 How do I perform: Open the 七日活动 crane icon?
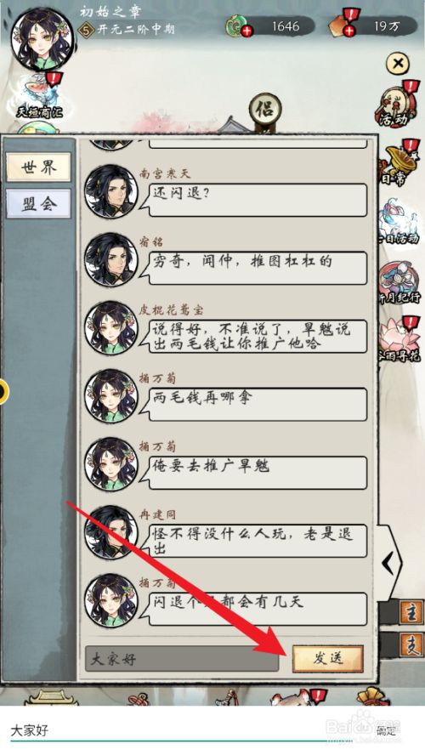(399, 223)
